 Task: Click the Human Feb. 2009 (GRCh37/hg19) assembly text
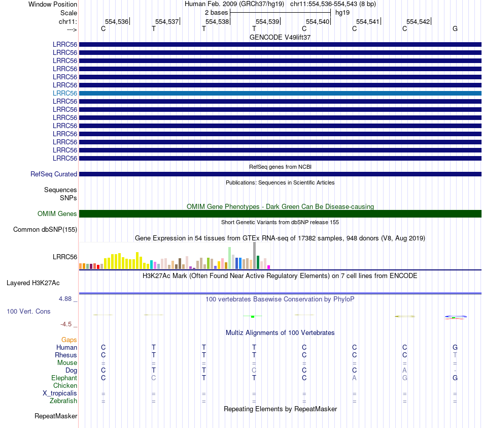pyautogui.click(x=234, y=4)
